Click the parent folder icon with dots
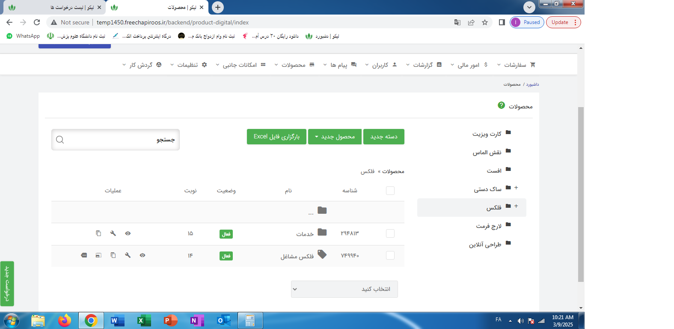 322,210
